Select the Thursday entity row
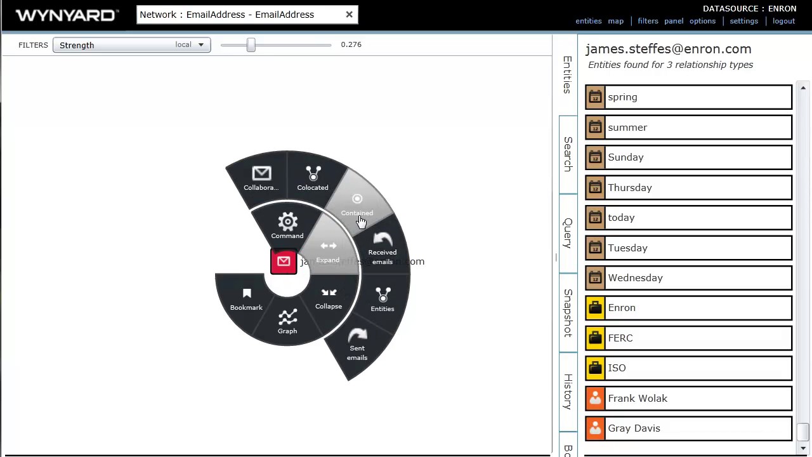Viewport: 812px width, 457px height. (688, 188)
